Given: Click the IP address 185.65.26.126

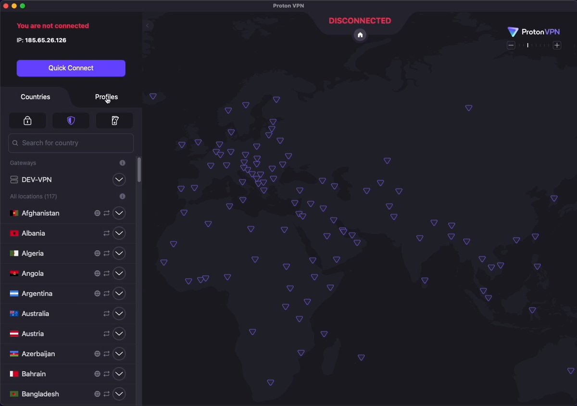Looking at the screenshot, I should pos(46,40).
